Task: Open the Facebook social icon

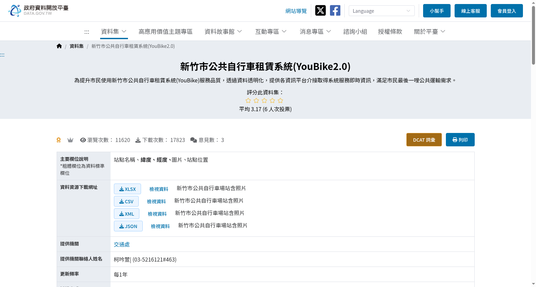Action: pos(335,10)
